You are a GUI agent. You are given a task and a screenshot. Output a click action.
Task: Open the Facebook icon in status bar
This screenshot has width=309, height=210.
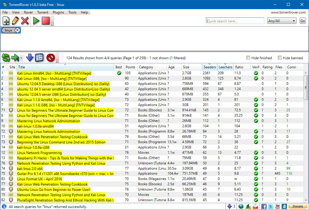[x=264, y=206]
